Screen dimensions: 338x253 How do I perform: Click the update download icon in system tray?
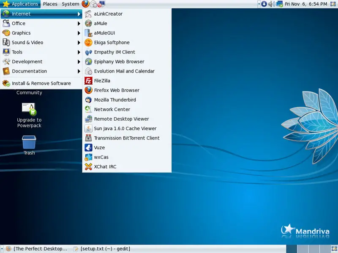pyautogui.click(x=264, y=4)
